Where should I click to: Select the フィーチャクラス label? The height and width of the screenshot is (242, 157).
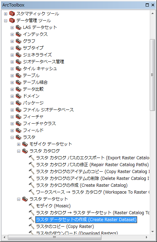coord(39,124)
